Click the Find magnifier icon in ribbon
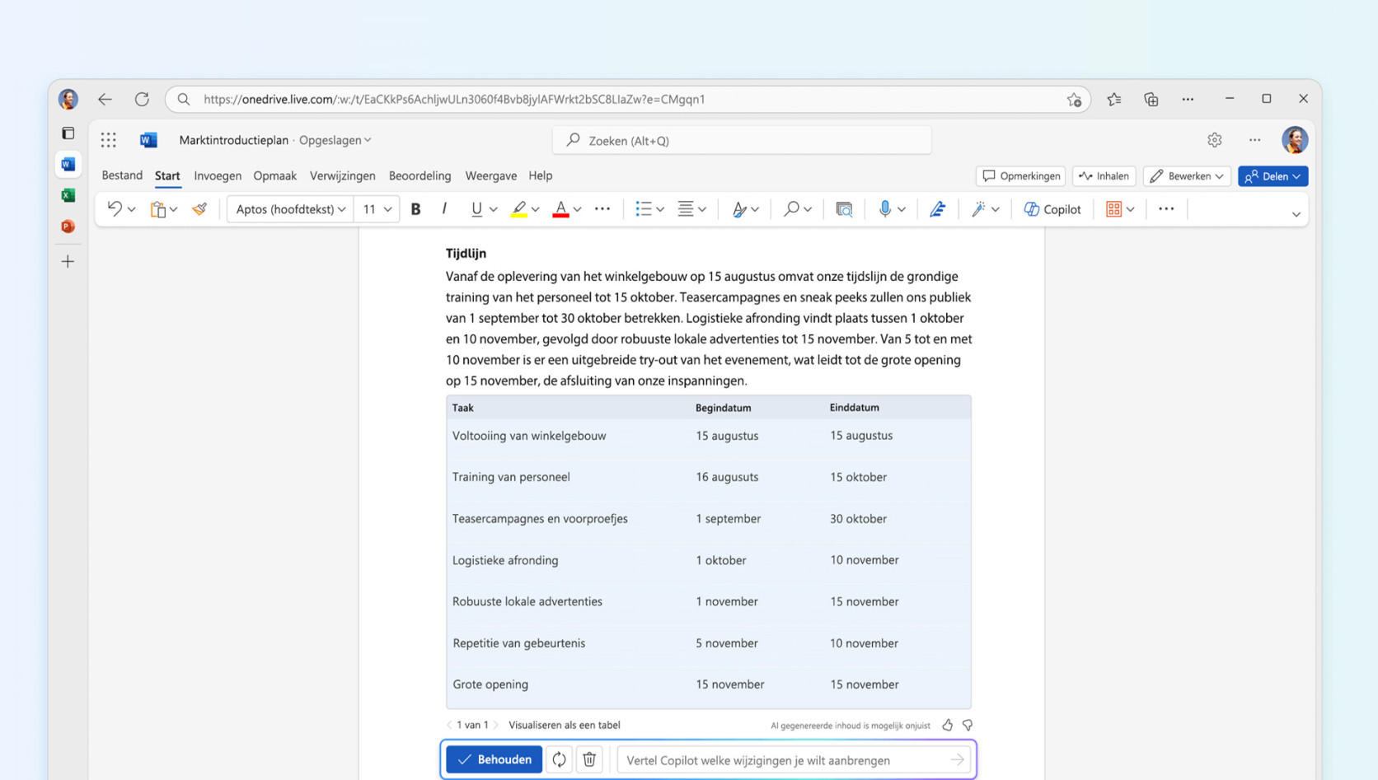The image size is (1378, 780). [x=791, y=209]
